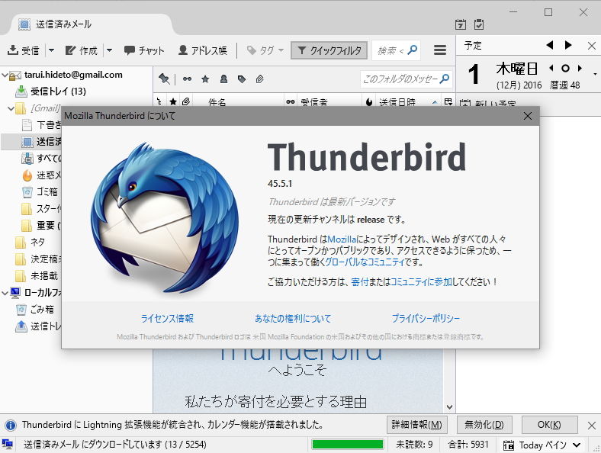The height and width of the screenshot is (453, 601).
Task: Click the small previous-day arrow beside 木曜日
Action: point(551,69)
